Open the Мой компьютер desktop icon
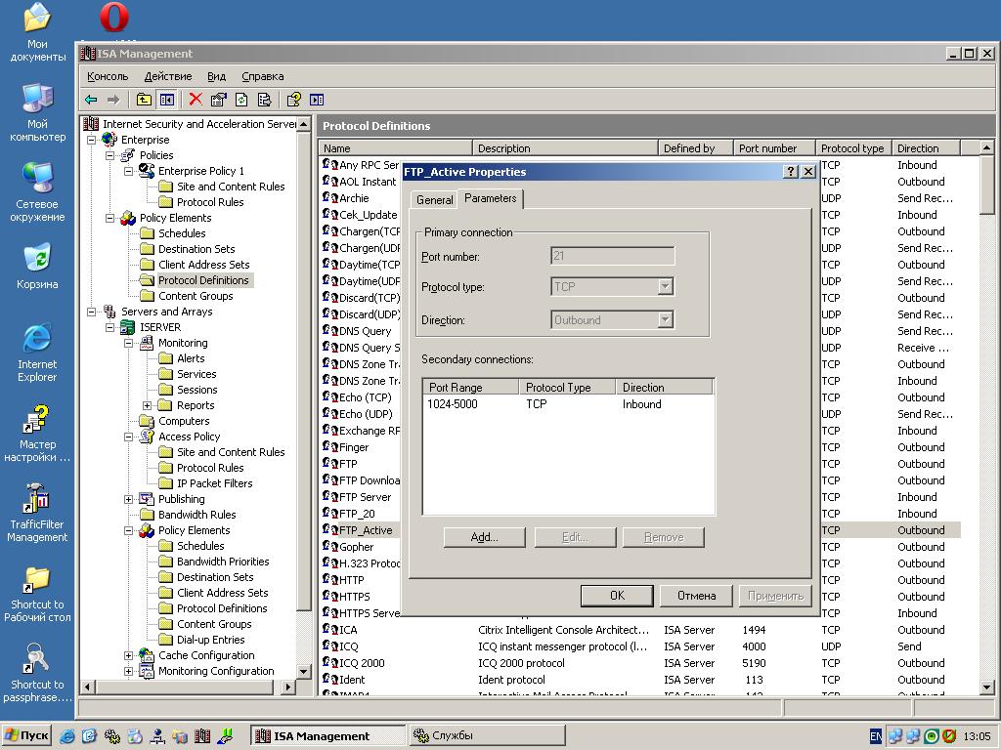Image resolution: width=1001 pixels, height=750 pixels. click(x=37, y=113)
